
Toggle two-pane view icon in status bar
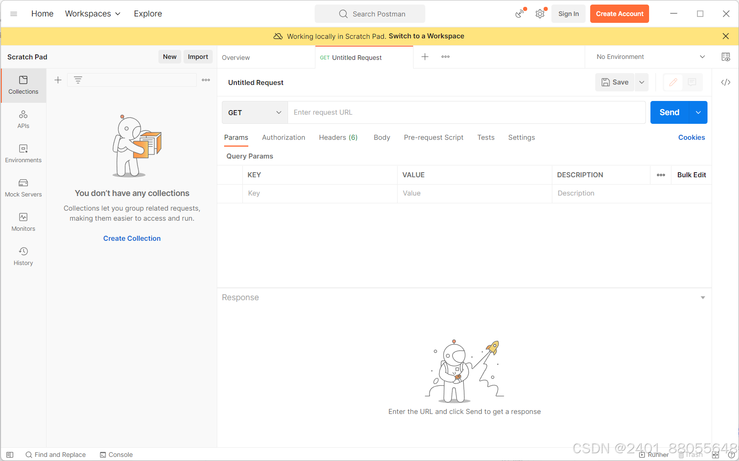715,455
